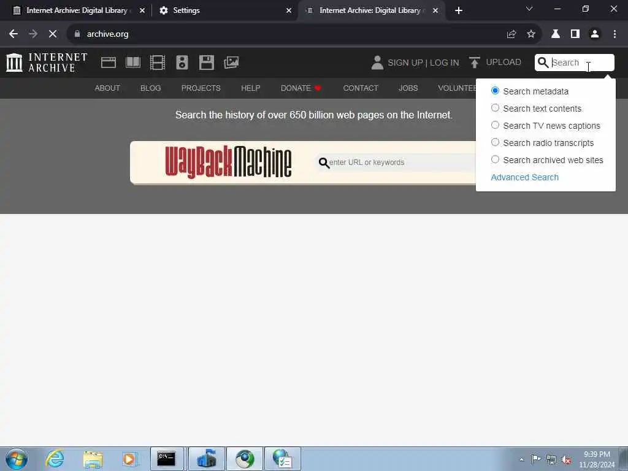Open the Texts (book) section icon

133,63
